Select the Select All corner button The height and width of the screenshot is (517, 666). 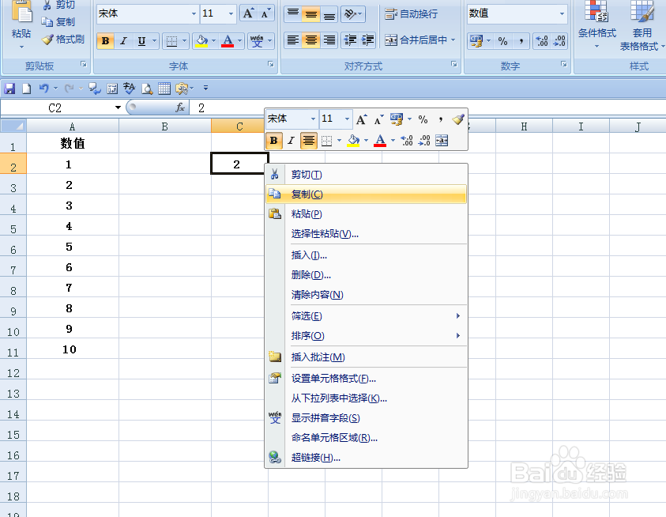(x=13, y=126)
